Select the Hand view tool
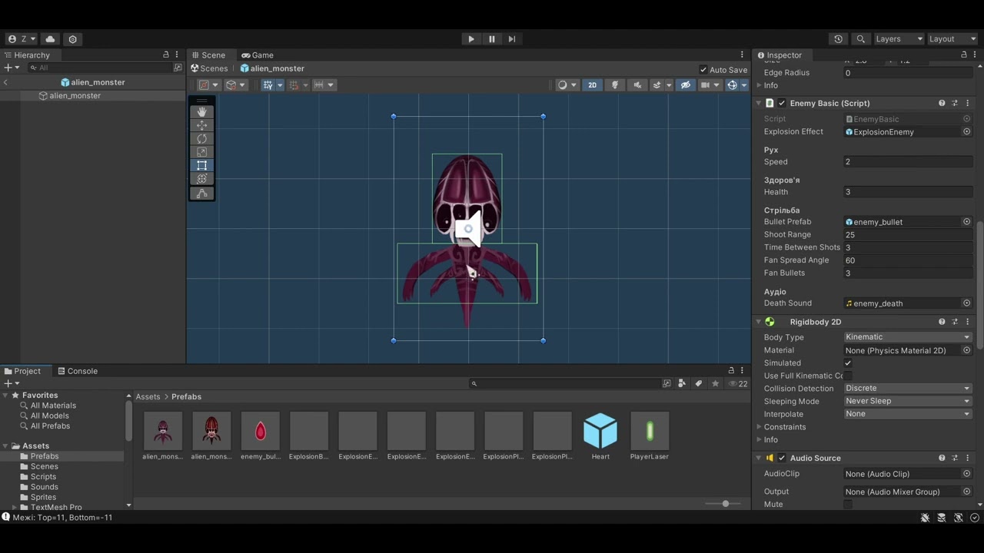 [x=202, y=112]
